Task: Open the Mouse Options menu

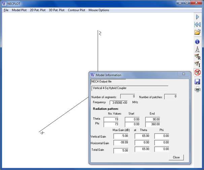Action: [99, 10]
